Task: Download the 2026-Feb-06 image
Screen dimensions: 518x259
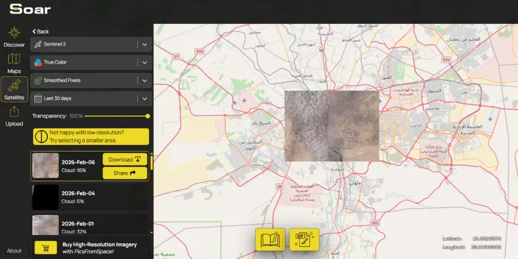Action: [x=125, y=159]
